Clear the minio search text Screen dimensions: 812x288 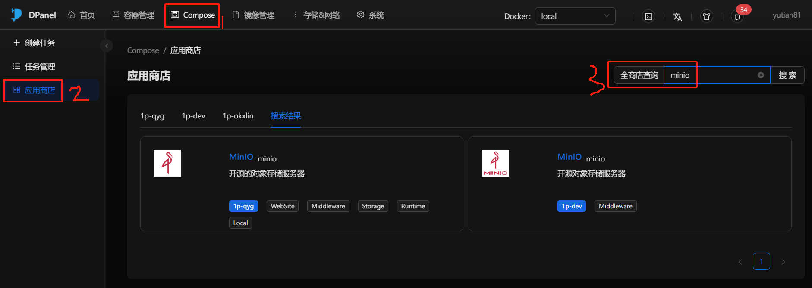point(761,75)
